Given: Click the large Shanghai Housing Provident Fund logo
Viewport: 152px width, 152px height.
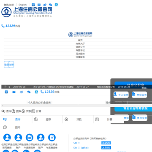Looking at the screenshot, I should coord(27,12).
